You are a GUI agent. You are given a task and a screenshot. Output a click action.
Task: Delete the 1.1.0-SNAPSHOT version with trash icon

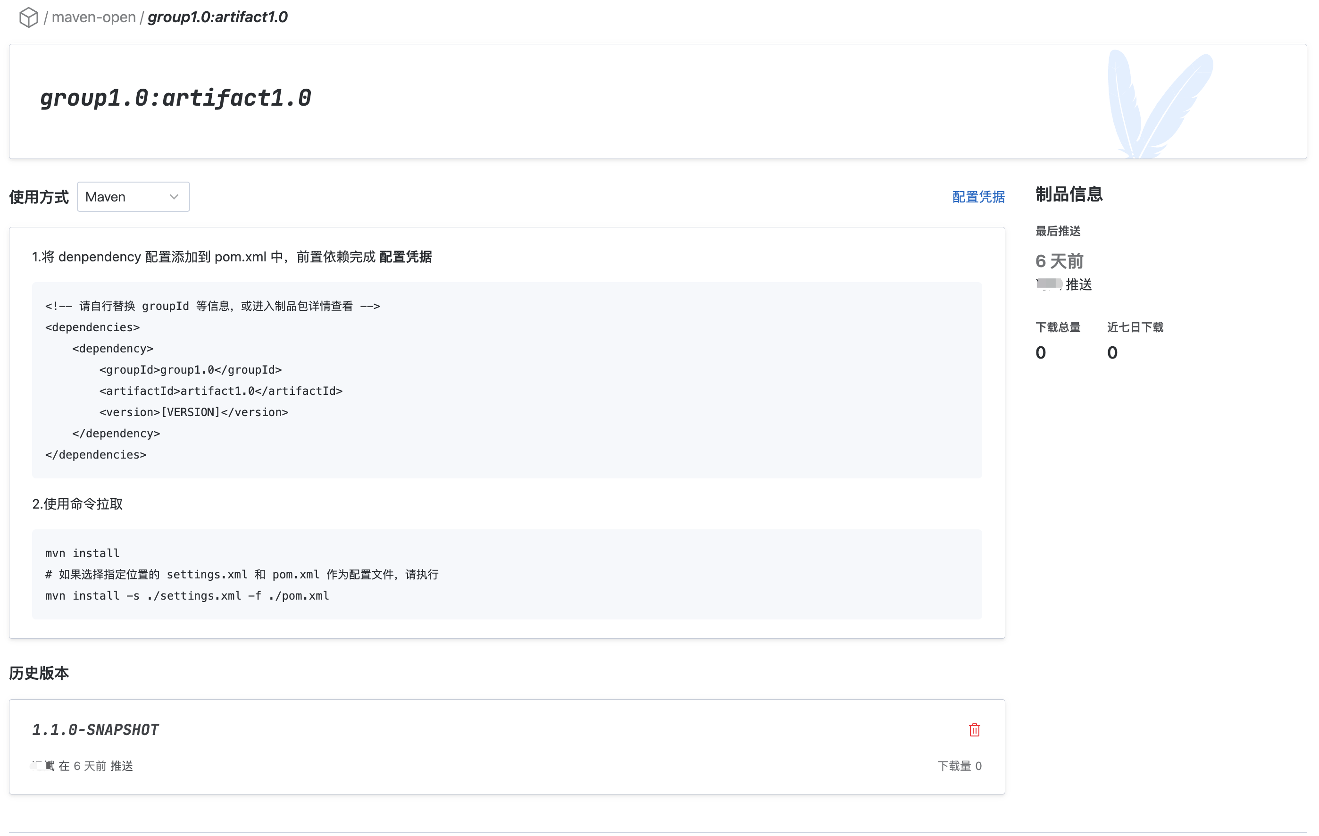pos(974,730)
